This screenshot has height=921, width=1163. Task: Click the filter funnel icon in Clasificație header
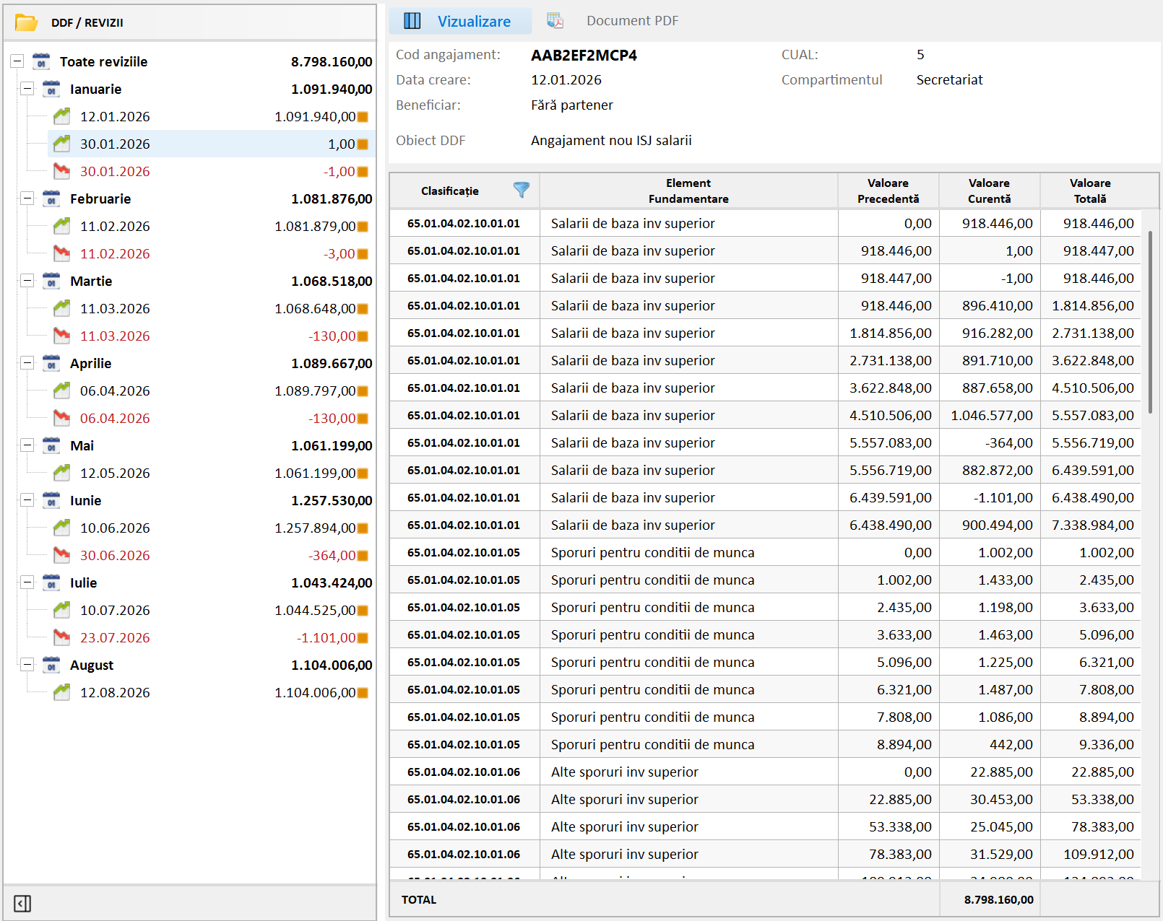tap(522, 190)
